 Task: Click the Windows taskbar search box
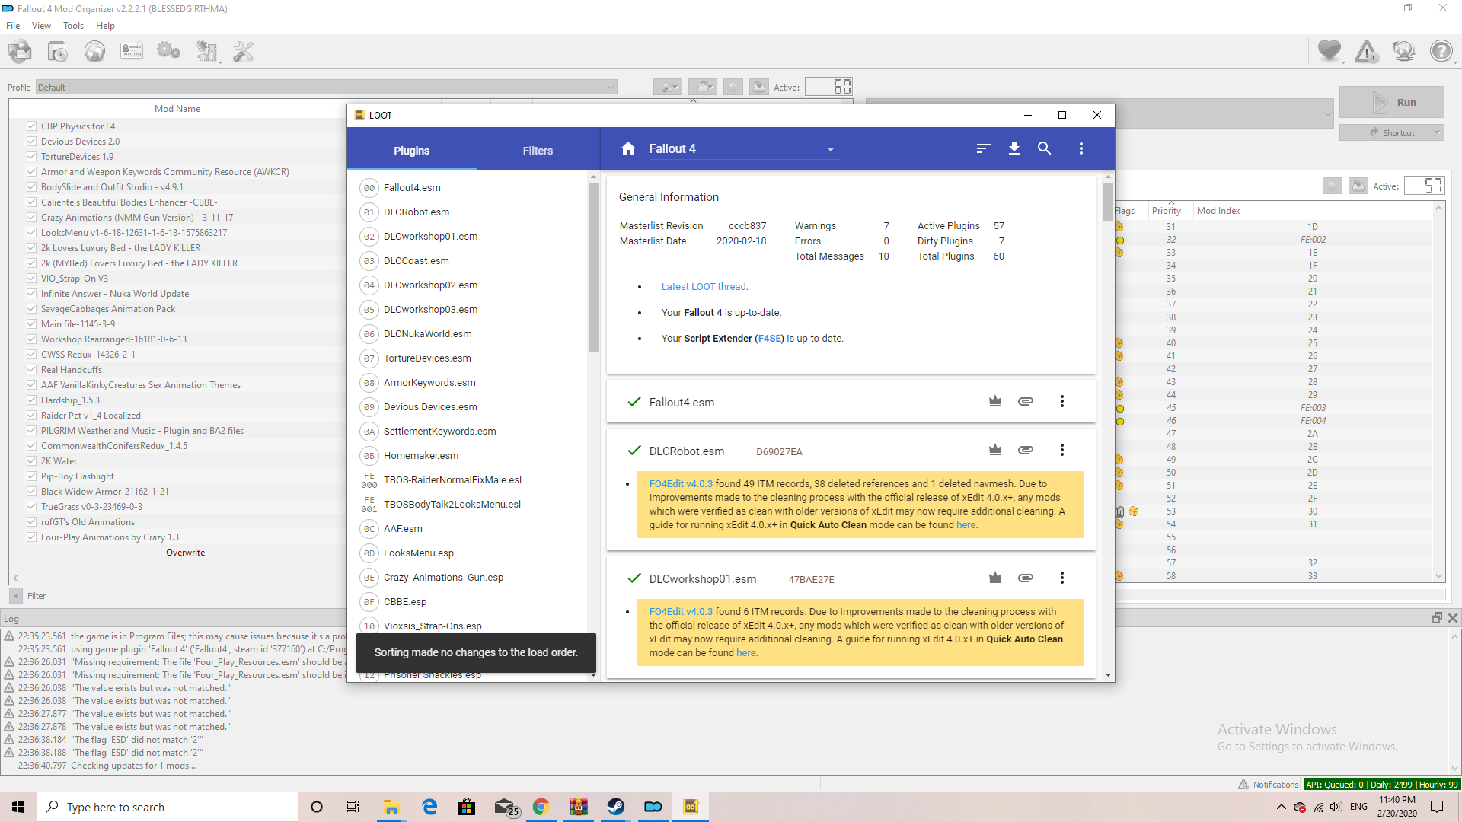[x=168, y=807]
